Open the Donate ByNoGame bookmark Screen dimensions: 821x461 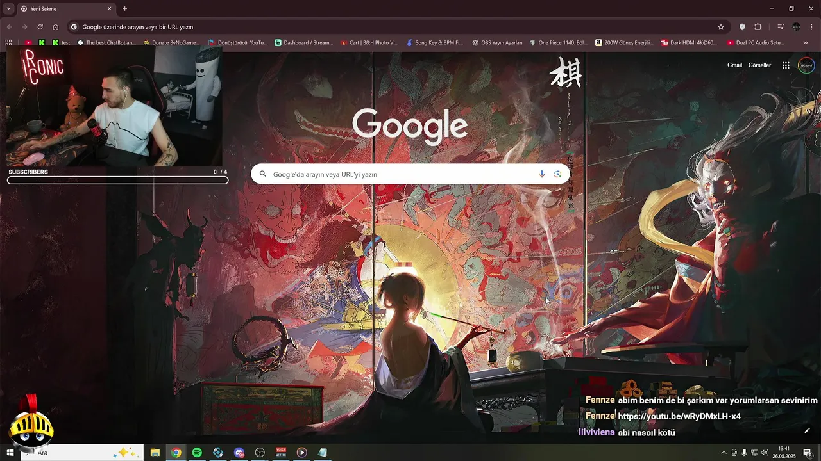(x=171, y=42)
